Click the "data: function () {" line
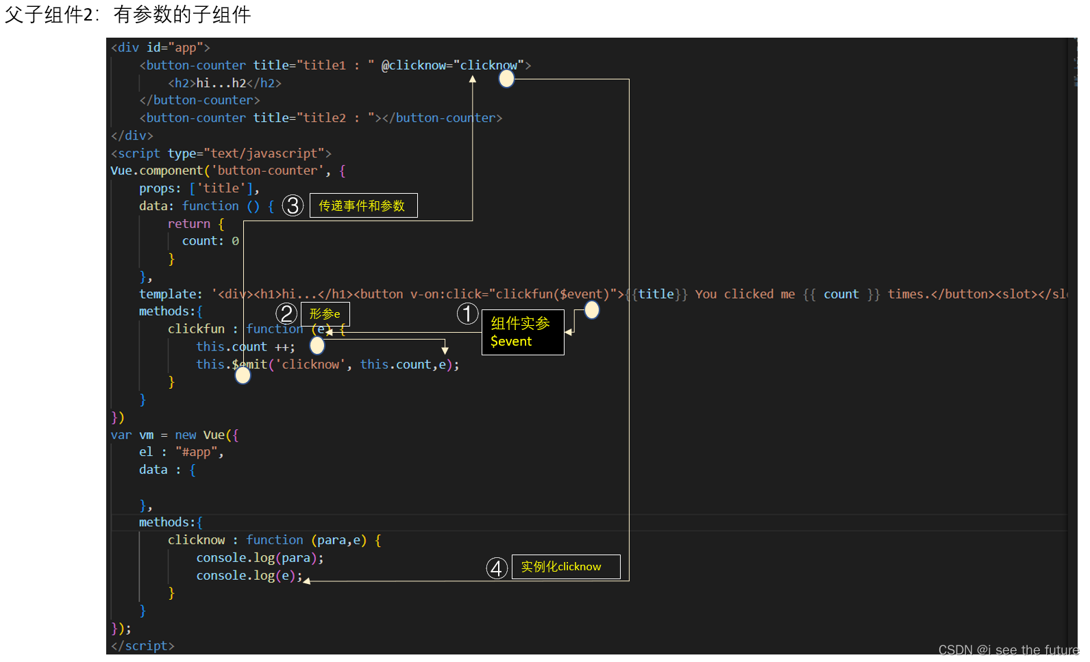Image resolution: width=1090 pixels, height=662 pixels. (x=207, y=206)
